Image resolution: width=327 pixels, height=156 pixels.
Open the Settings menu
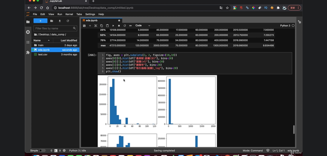click(90, 14)
